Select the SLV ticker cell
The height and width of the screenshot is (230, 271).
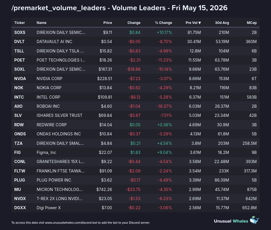point(18,115)
